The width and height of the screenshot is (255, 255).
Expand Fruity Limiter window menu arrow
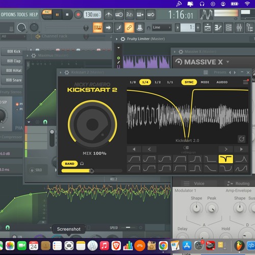pos(117,39)
